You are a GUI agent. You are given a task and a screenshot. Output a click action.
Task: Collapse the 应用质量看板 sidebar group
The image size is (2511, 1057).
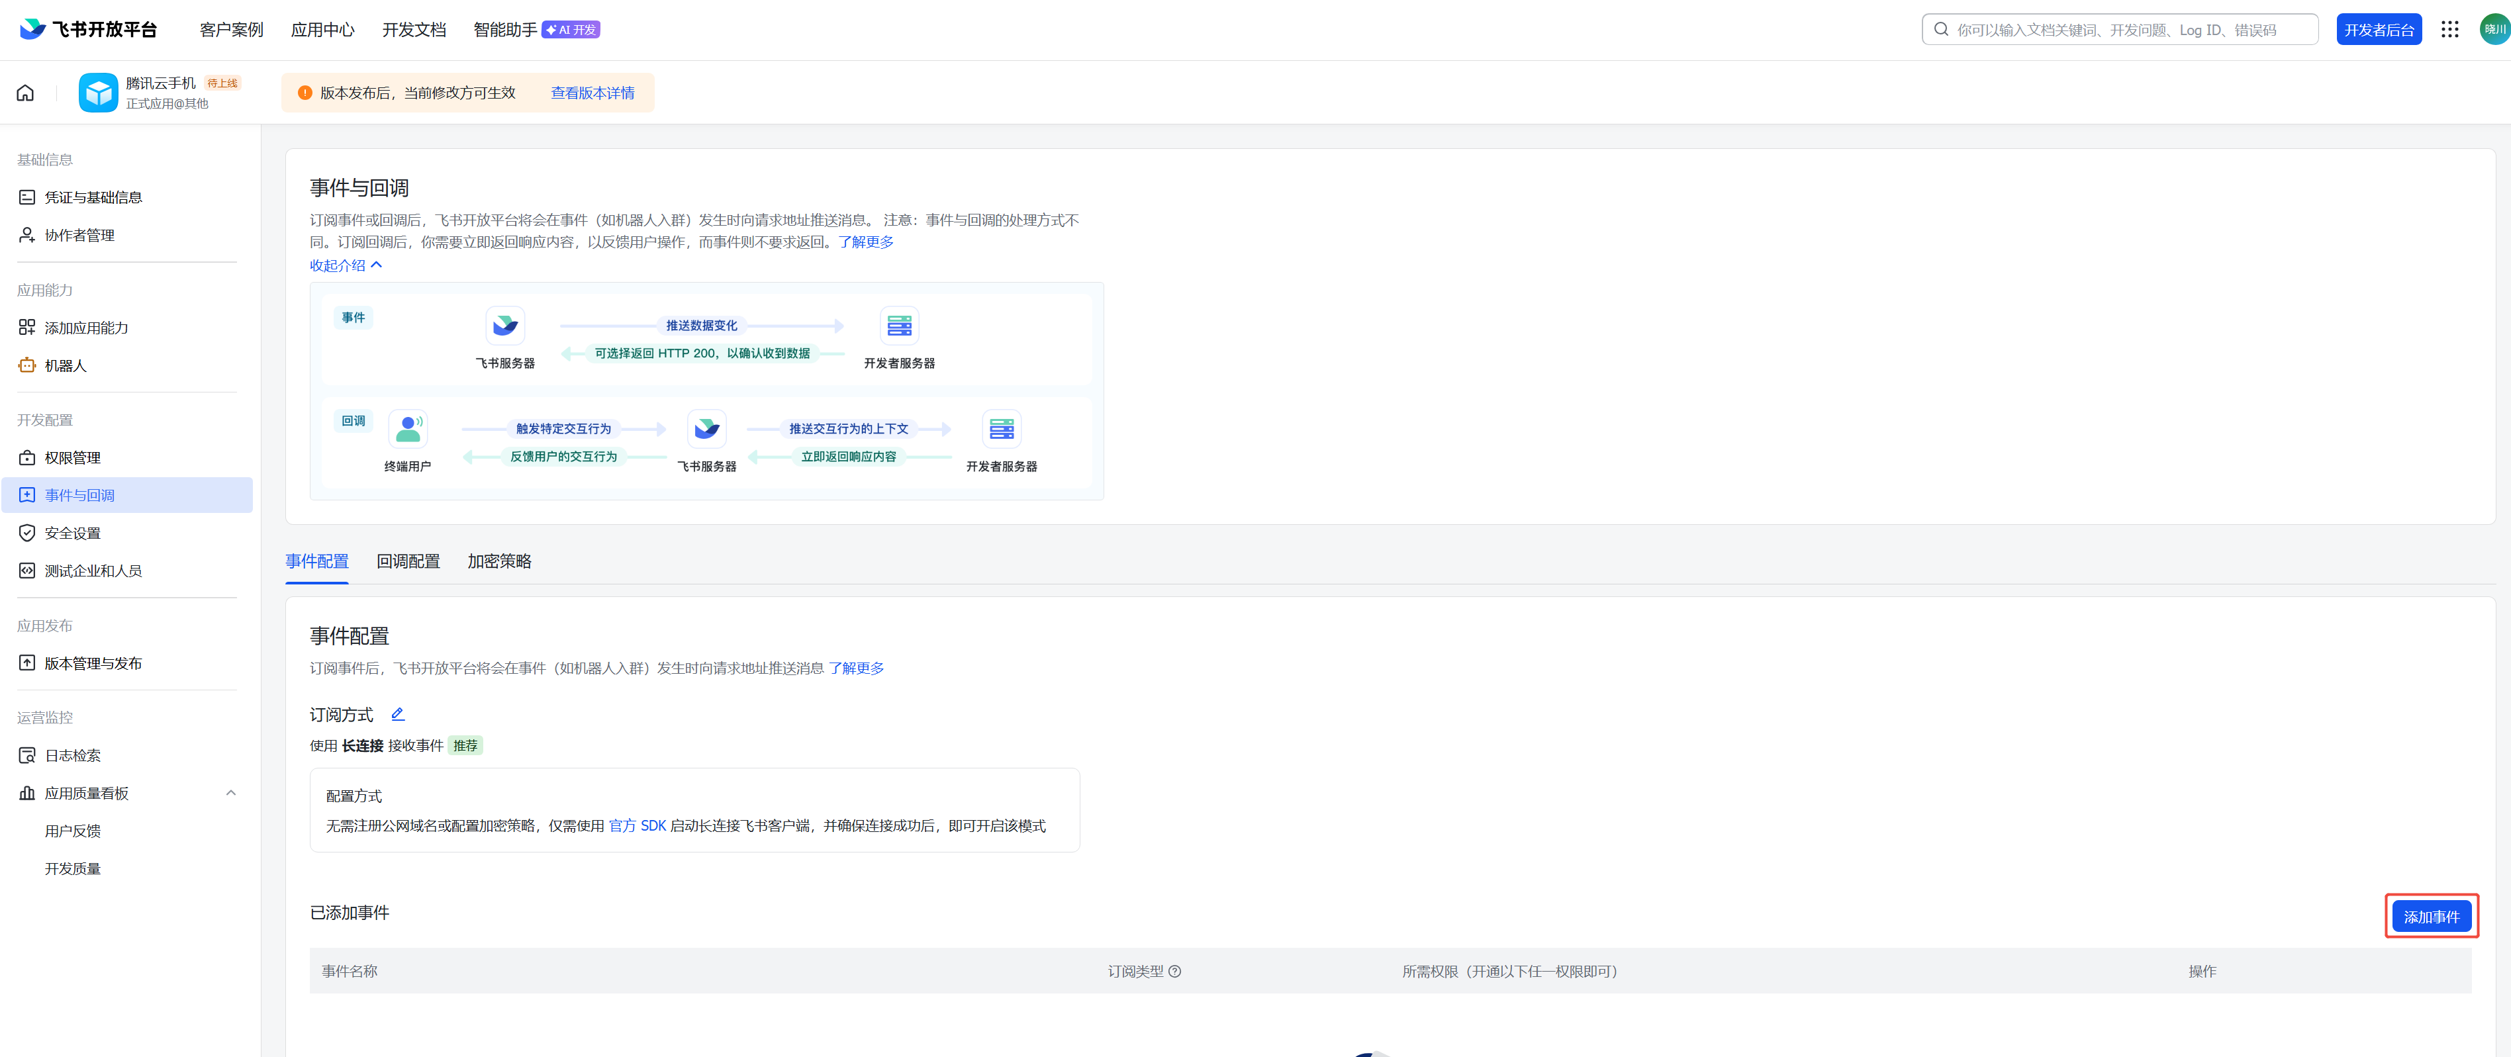point(231,793)
